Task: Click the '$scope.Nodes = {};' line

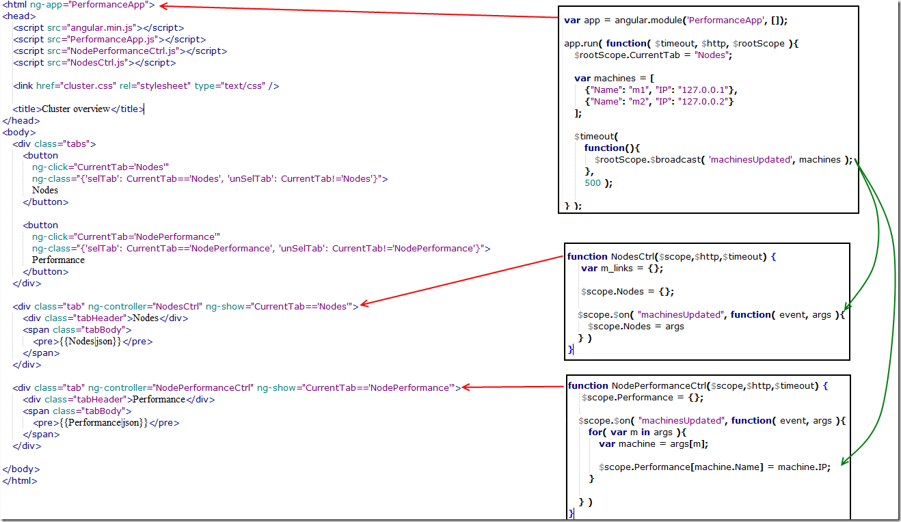Action: (x=628, y=291)
